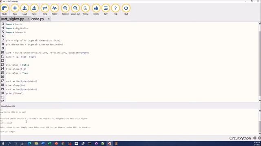Click line 15 pin.value = True
This screenshot has width=261, height=146.
17,73
